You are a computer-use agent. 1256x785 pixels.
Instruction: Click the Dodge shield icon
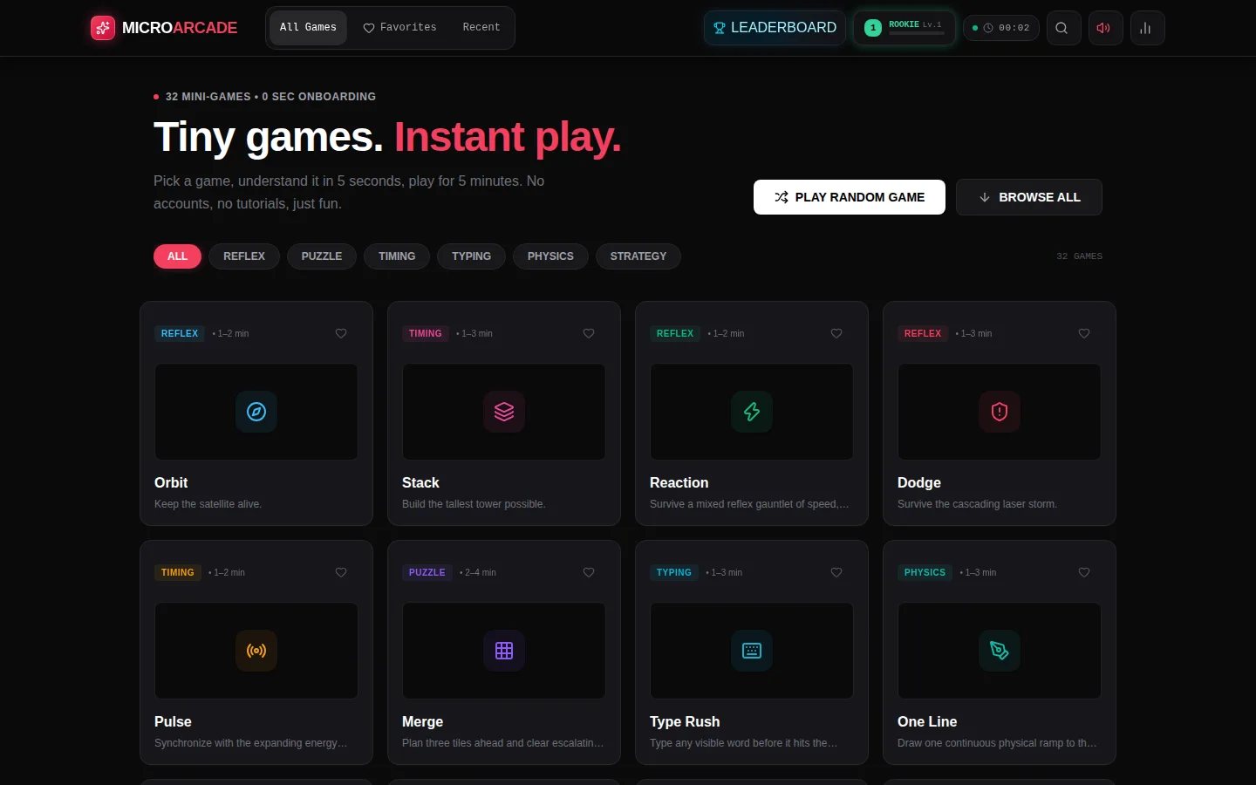coord(1000,412)
